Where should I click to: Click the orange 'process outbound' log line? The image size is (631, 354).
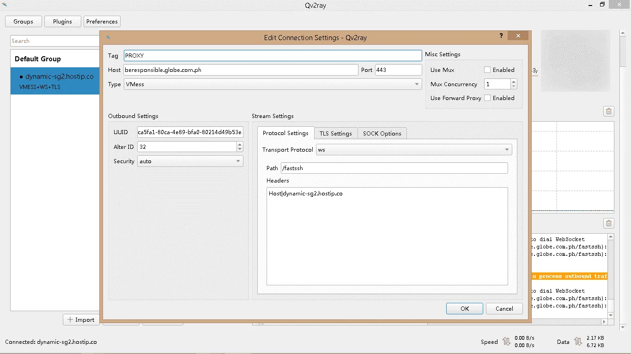coord(569,276)
